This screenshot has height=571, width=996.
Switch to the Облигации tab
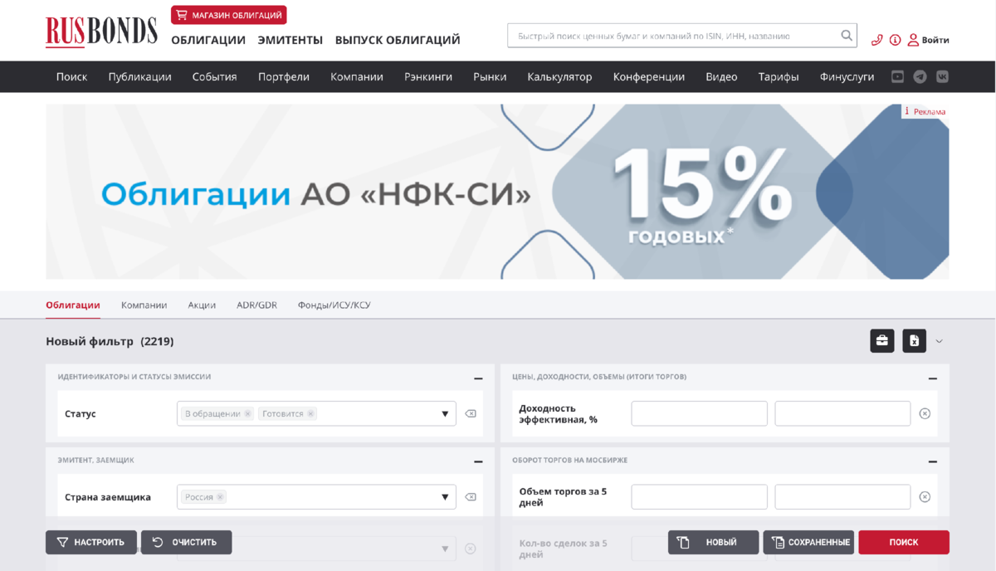tap(73, 305)
